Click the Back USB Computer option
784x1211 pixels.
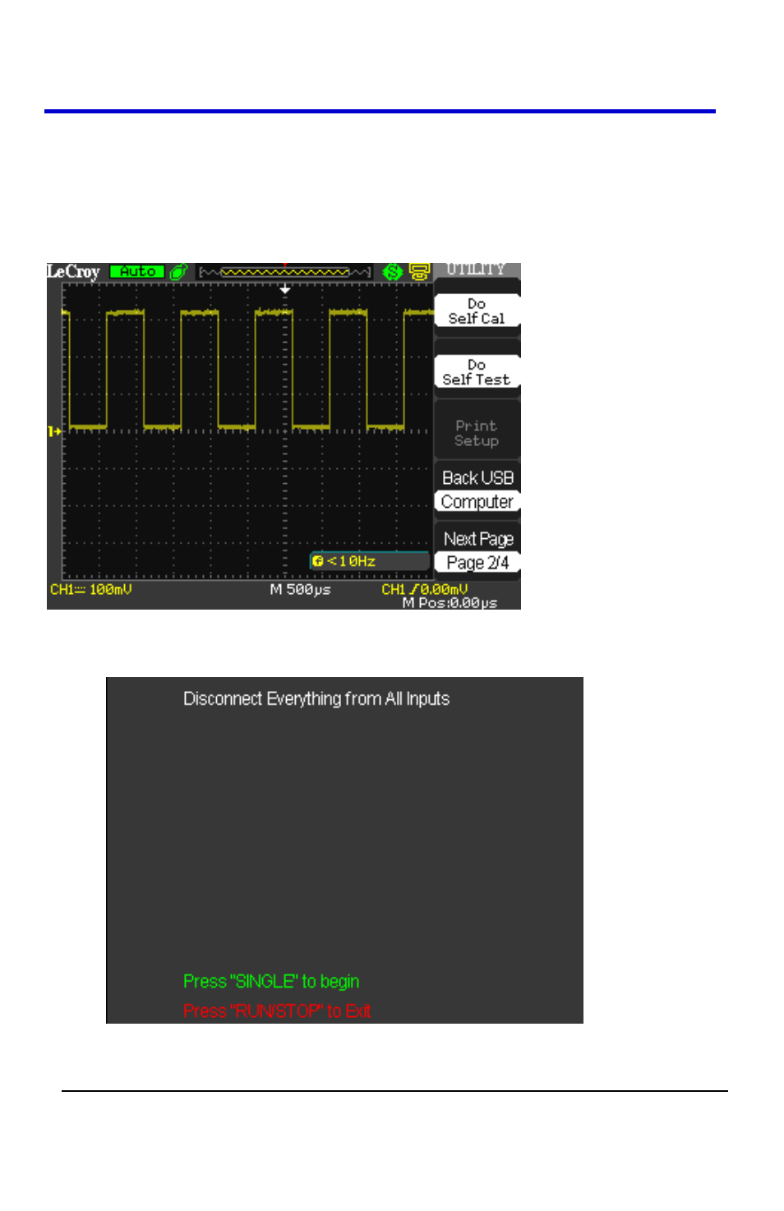[477, 490]
